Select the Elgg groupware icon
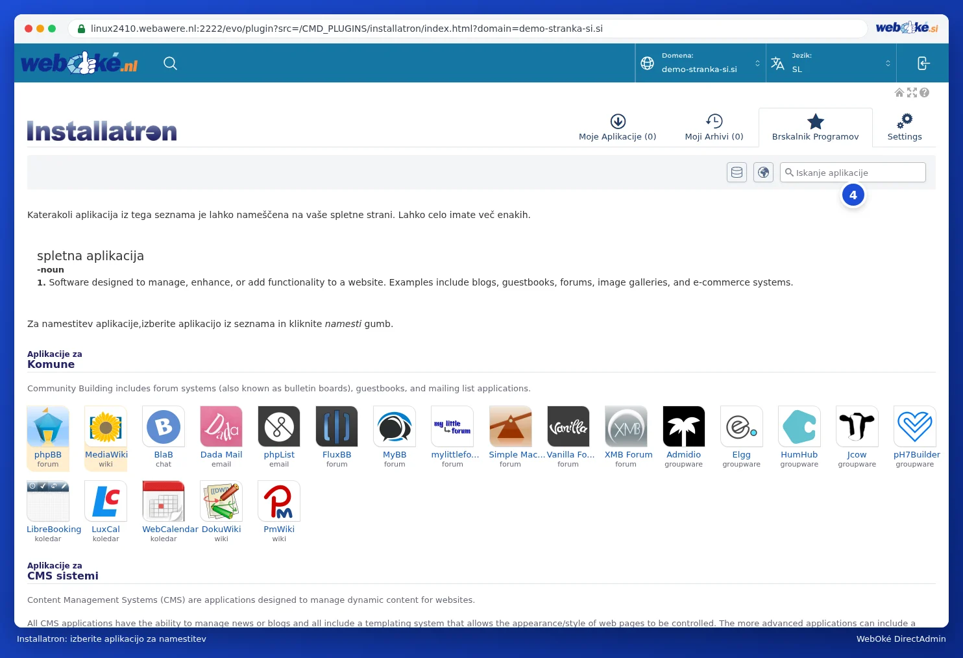 tap(742, 427)
